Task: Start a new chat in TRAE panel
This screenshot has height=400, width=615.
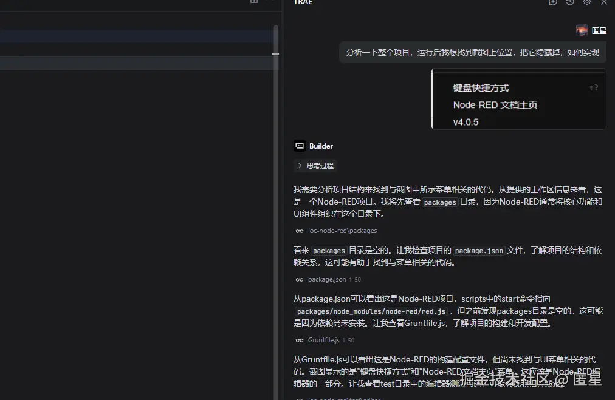Action: point(552,2)
